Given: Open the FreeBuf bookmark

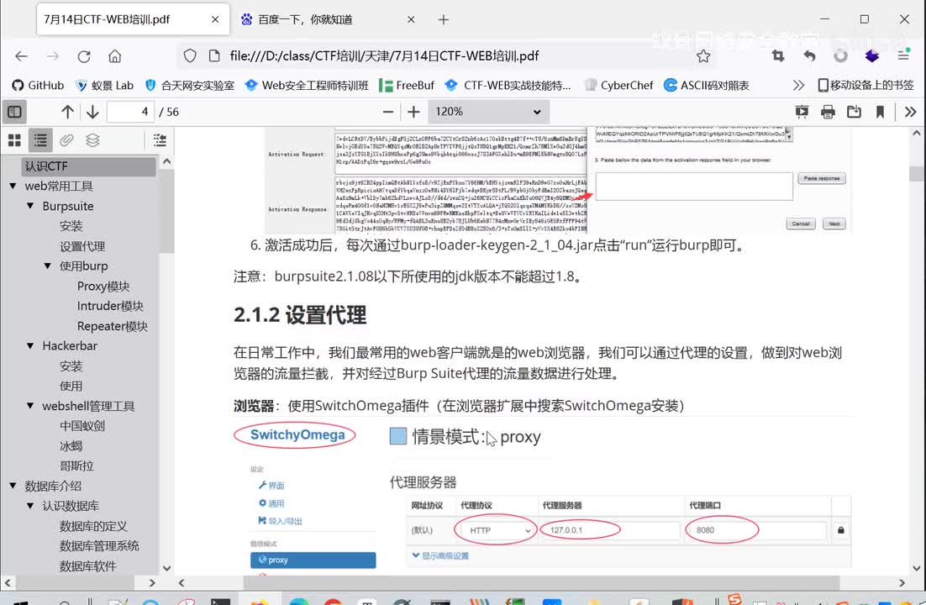Looking at the screenshot, I should tap(407, 85).
